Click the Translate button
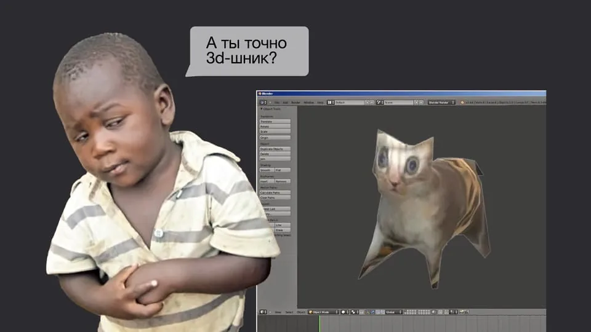Viewport: 591px width, 332px height. coord(275,122)
